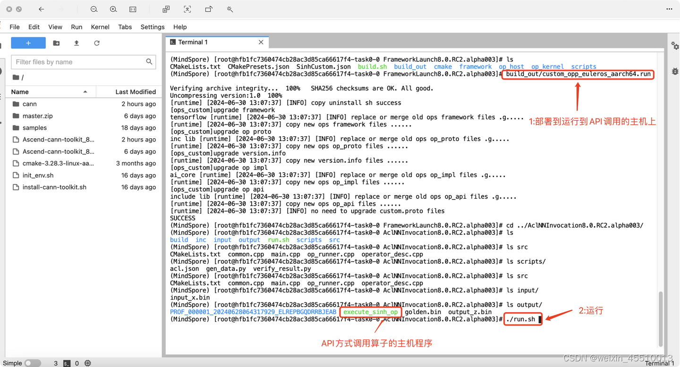The width and height of the screenshot is (680, 367).
Task: Open the Kernel menu
Action: coord(100,27)
